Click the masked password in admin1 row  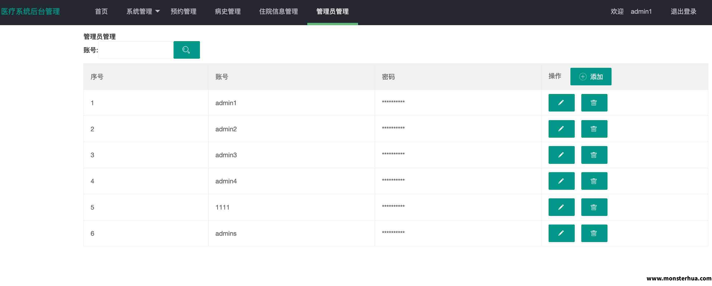tap(393, 102)
